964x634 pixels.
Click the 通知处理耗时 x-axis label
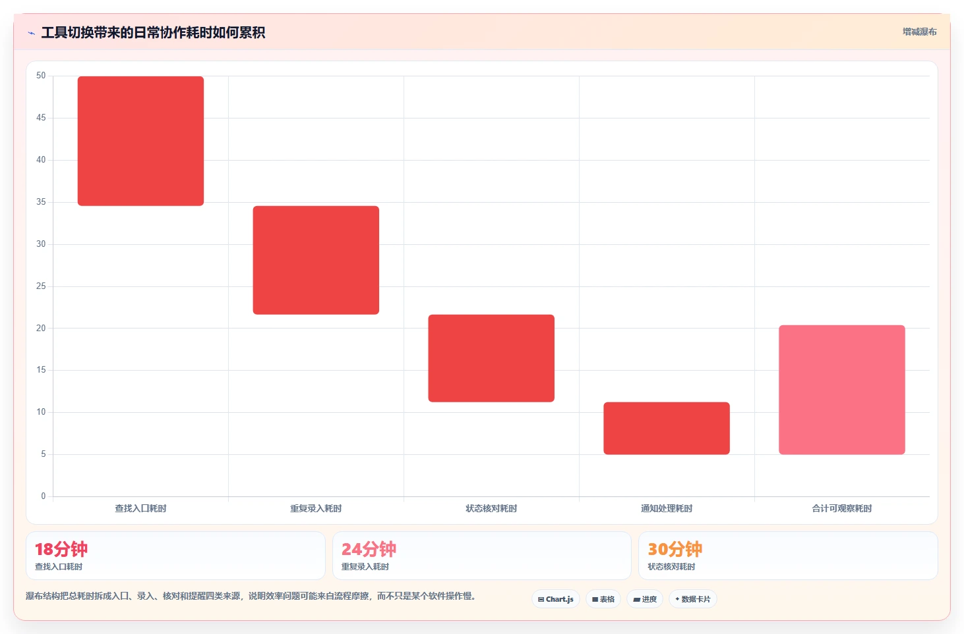pos(667,508)
